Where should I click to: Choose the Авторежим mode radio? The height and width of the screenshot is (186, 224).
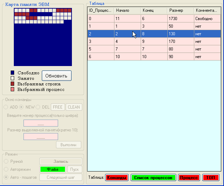[x=6, y=169]
